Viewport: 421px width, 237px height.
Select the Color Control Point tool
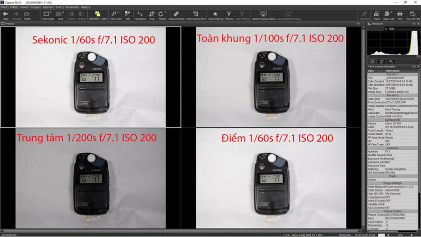[196, 16]
